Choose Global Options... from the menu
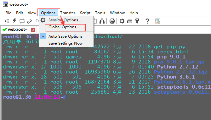Screen dimensions: 211x120 (66, 27)
